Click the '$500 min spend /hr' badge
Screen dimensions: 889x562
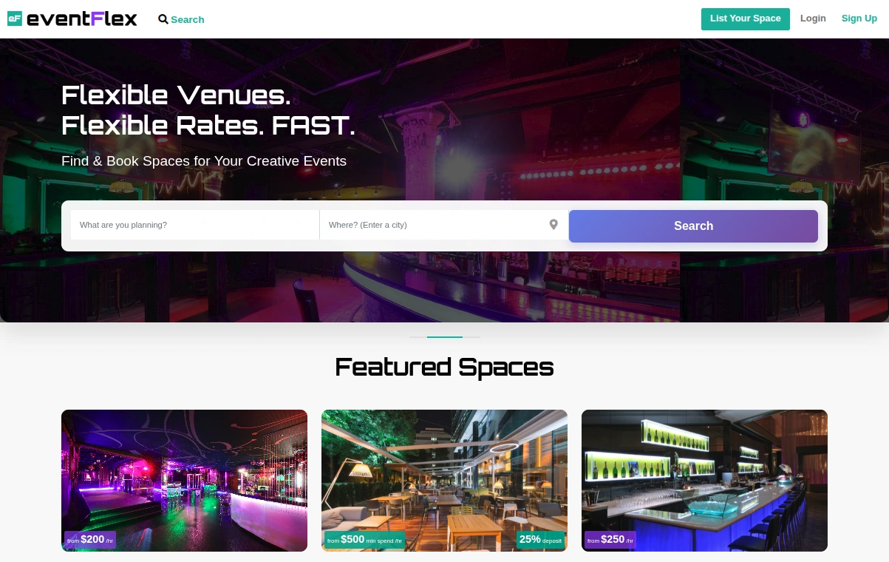pyautogui.click(x=364, y=540)
